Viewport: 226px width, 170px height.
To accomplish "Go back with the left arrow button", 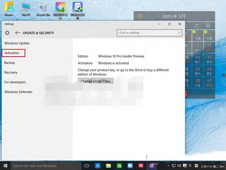I will click(18, 33).
